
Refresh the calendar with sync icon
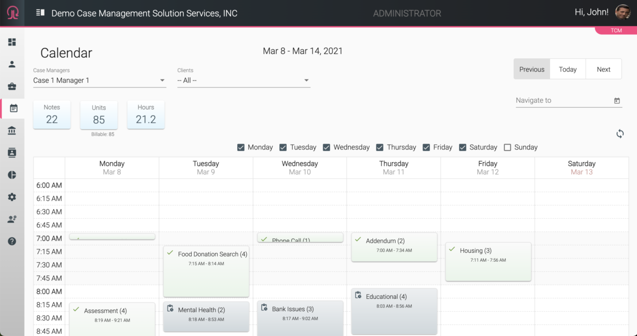(x=619, y=134)
